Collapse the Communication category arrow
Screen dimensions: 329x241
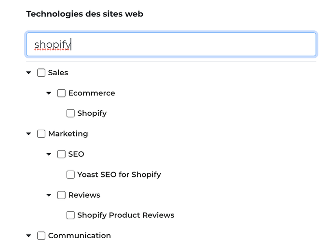(x=28, y=236)
